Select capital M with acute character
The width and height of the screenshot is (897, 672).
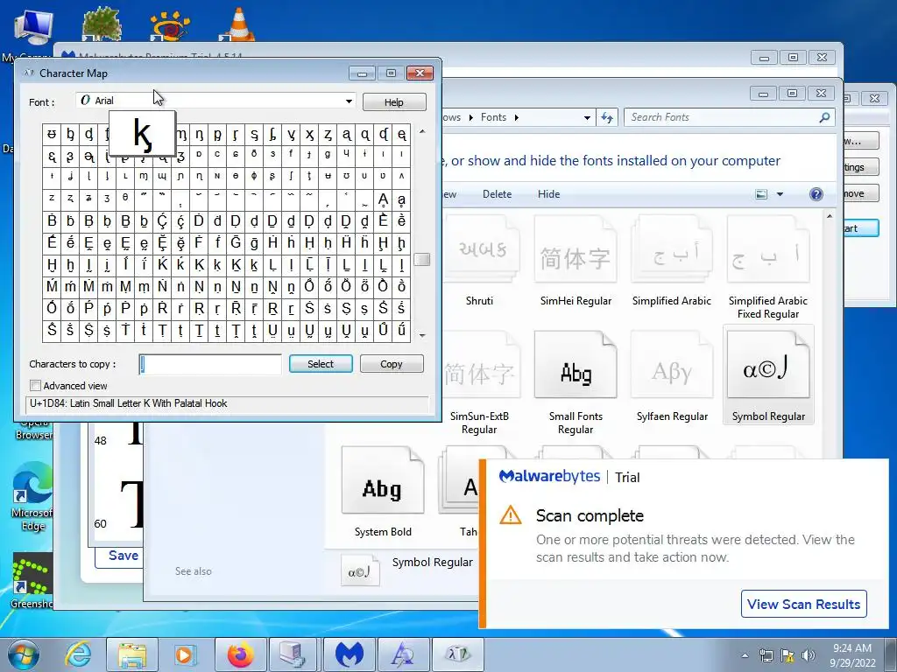[x=52, y=286]
